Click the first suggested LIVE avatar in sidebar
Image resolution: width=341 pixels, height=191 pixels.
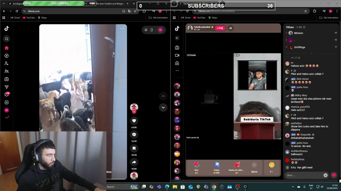[x=177, y=86]
